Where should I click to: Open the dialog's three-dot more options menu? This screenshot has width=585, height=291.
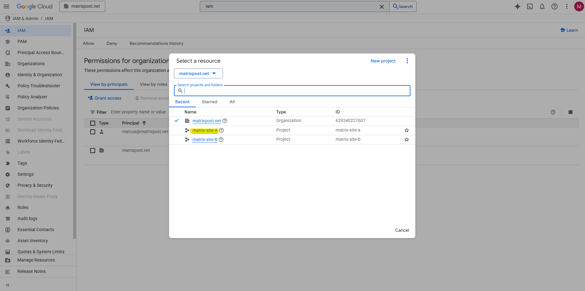pyautogui.click(x=407, y=61)
